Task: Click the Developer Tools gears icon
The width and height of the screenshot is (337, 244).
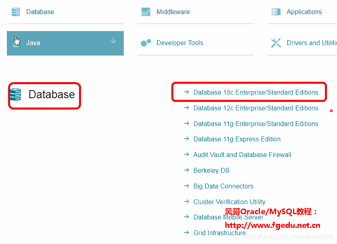Action: click(146, 43)
